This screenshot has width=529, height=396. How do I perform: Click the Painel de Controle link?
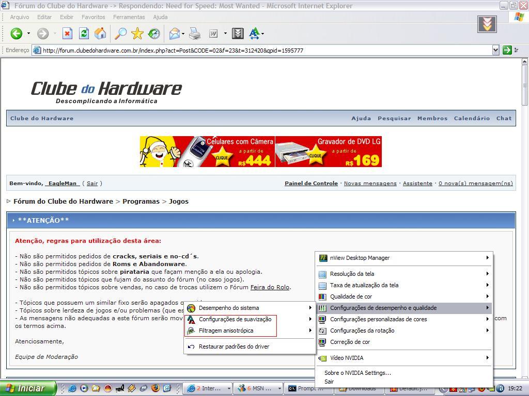point(311,183)
